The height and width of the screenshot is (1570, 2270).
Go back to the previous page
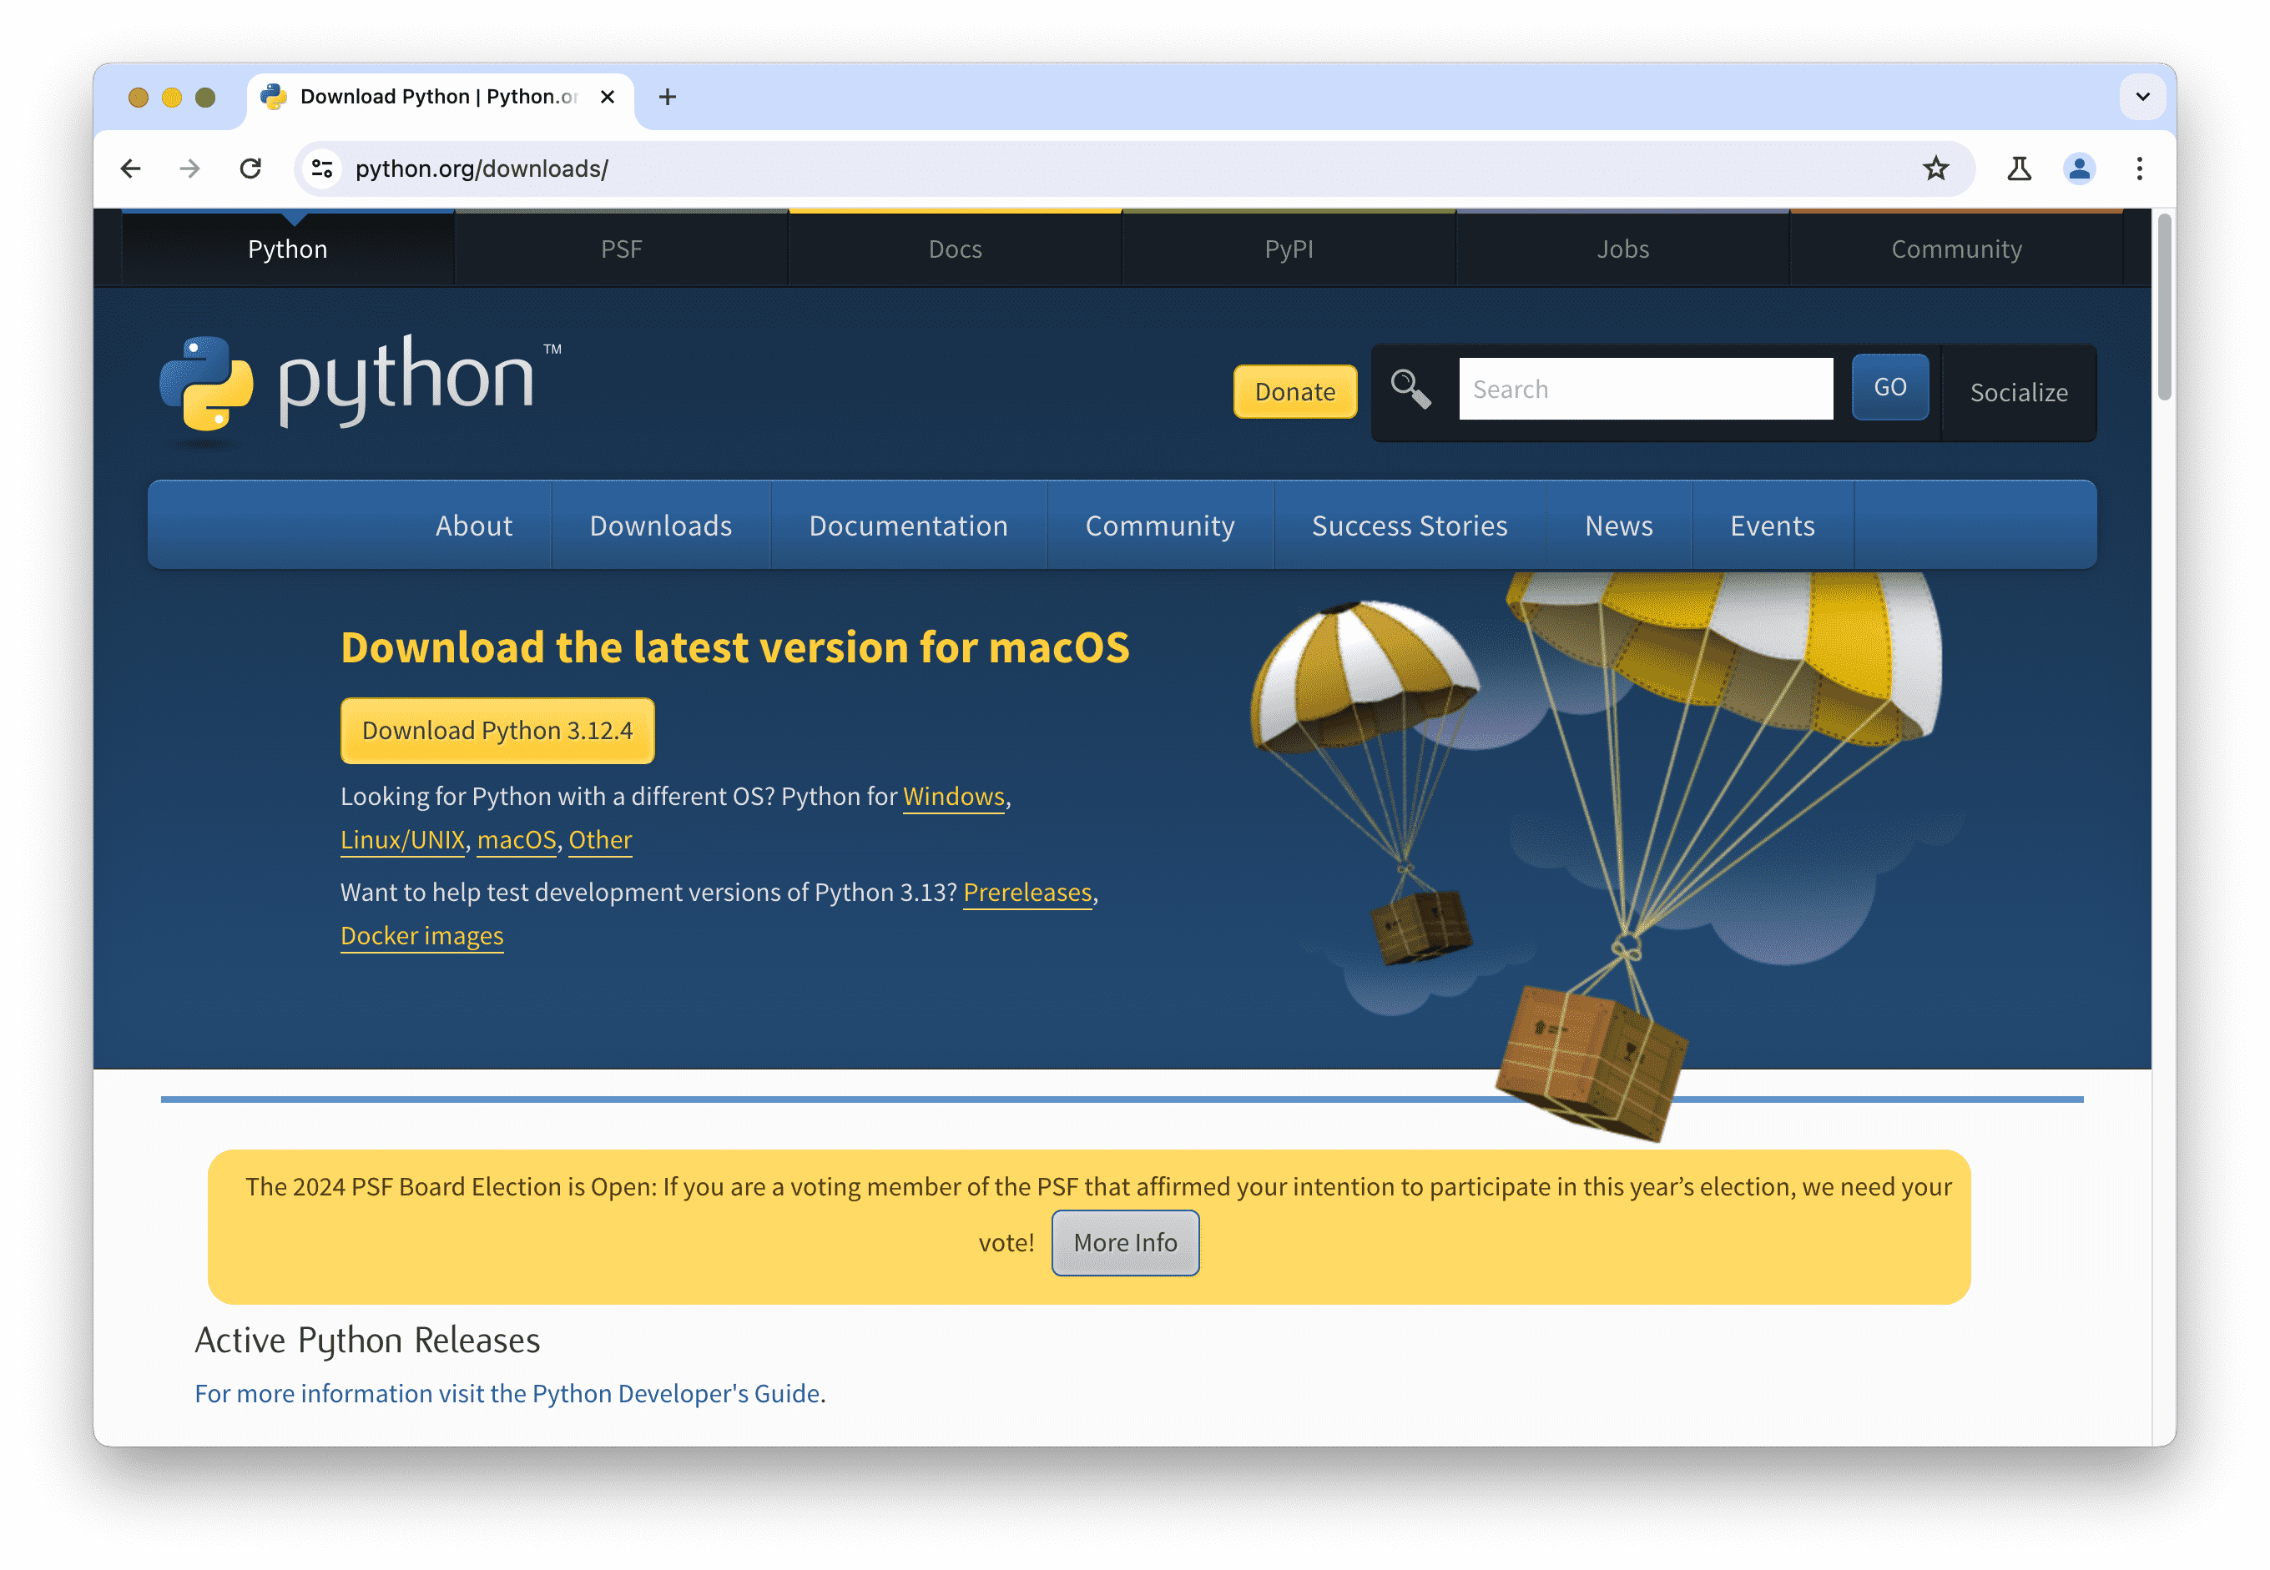131,169
